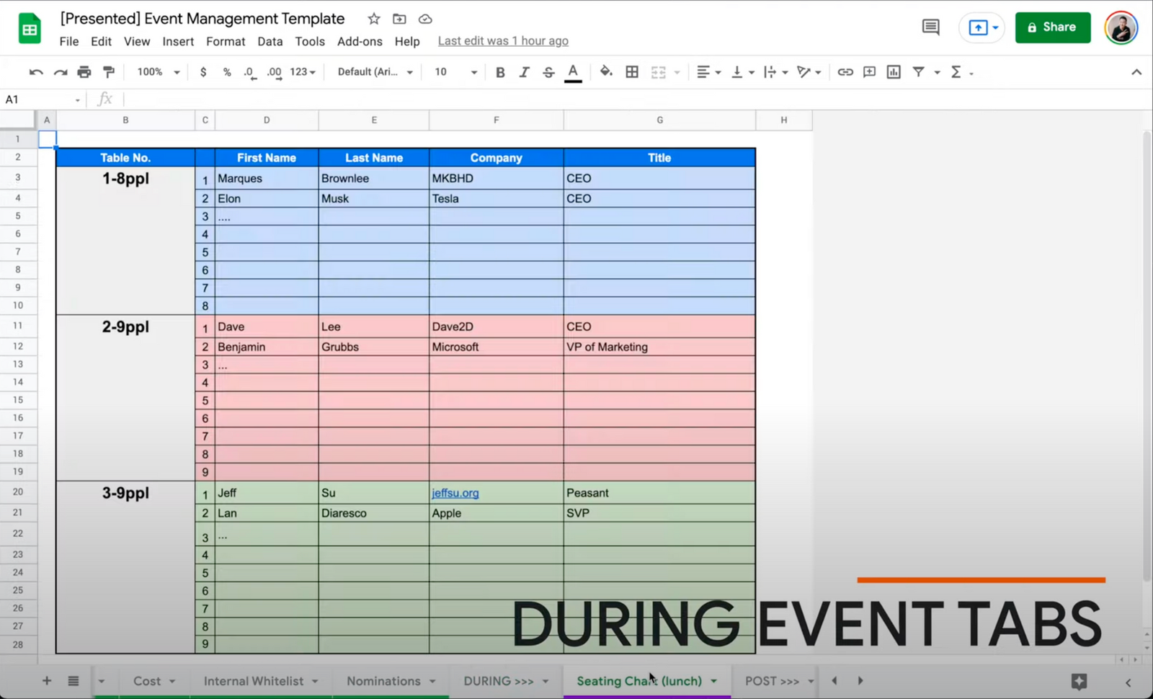1153x699 pixels.
Task: Expand the Seating Chart (lunch) tab menu
Action: pyautogui.click(x=713, y=680)
